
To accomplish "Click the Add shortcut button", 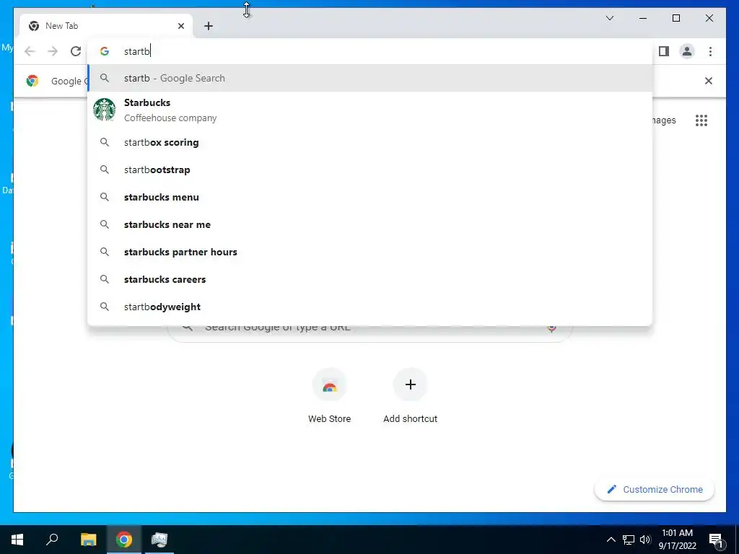I will pyautogui.click(x=410, y=396).
